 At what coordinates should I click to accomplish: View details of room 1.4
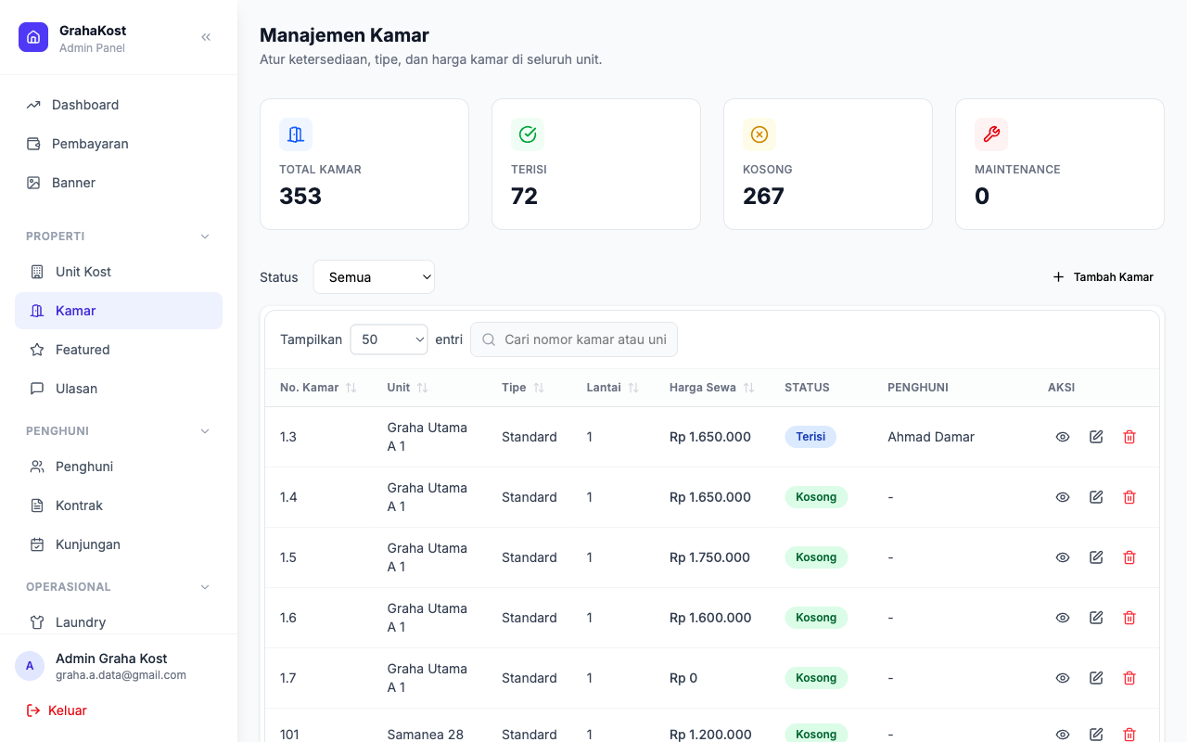pyautogui.click(x=1063, y=497)
